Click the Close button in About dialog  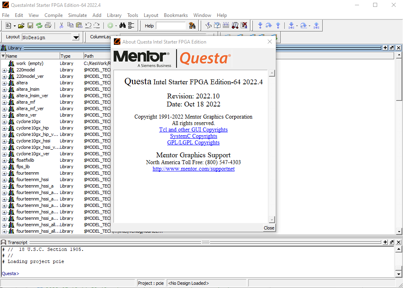(x=269, y=227)
